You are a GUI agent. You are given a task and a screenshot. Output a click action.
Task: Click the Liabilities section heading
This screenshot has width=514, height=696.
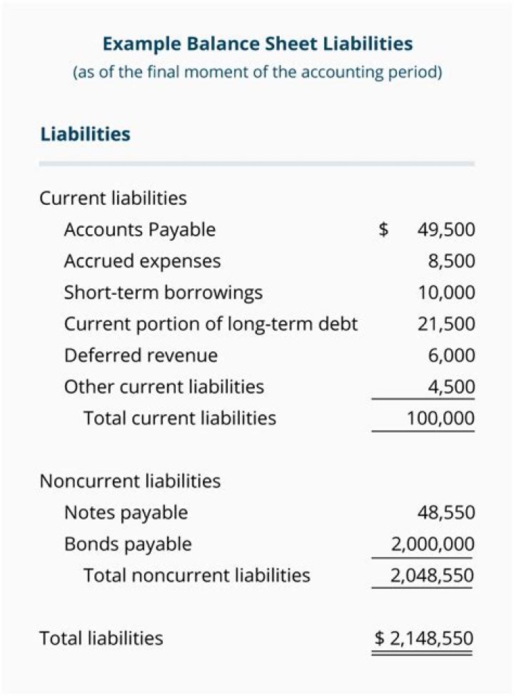pyautogui.click(x=85, y=134)
